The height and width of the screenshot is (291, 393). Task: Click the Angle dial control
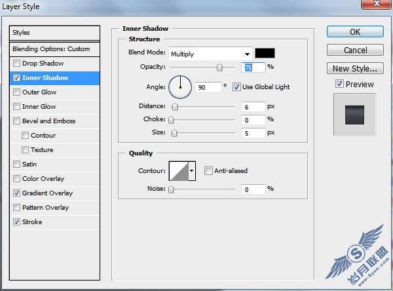180,87
